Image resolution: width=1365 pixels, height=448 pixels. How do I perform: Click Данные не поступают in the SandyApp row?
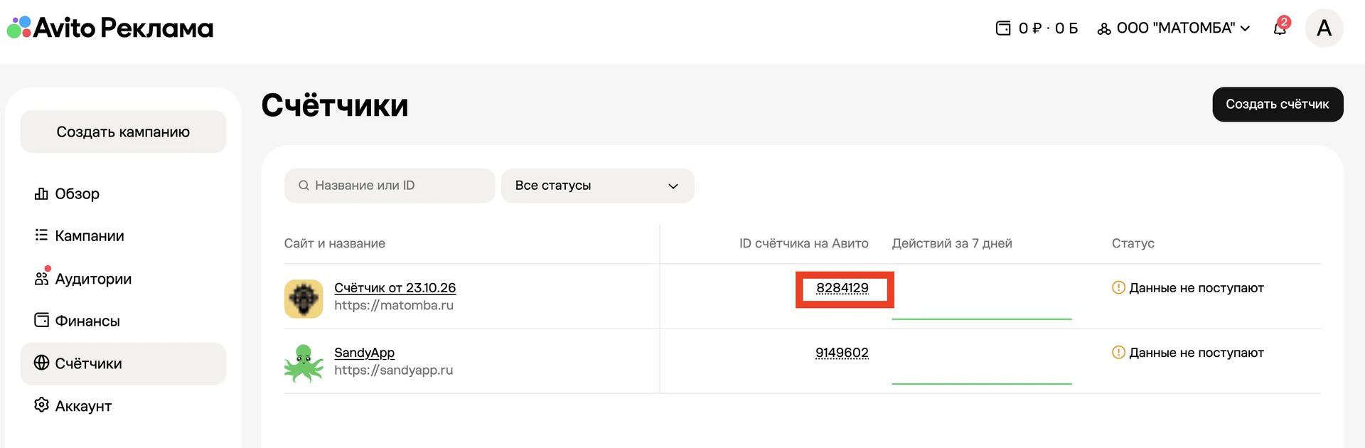point(1197,352)
